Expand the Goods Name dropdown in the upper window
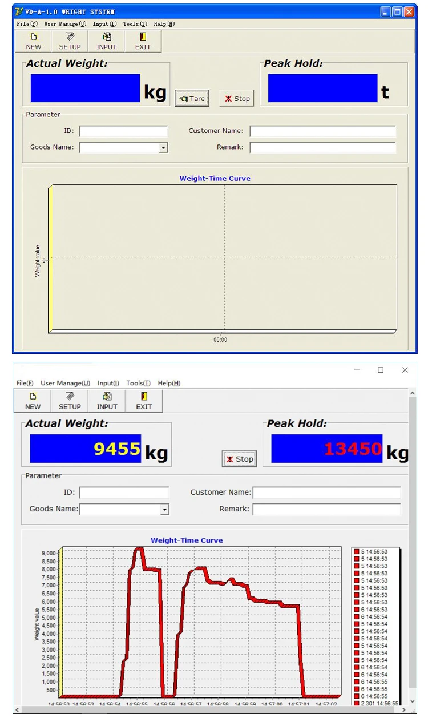Viewport: 428px width, 718px height. point(163,148)
